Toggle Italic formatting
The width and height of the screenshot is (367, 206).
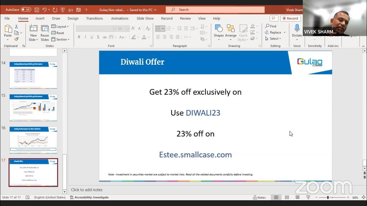85,37
